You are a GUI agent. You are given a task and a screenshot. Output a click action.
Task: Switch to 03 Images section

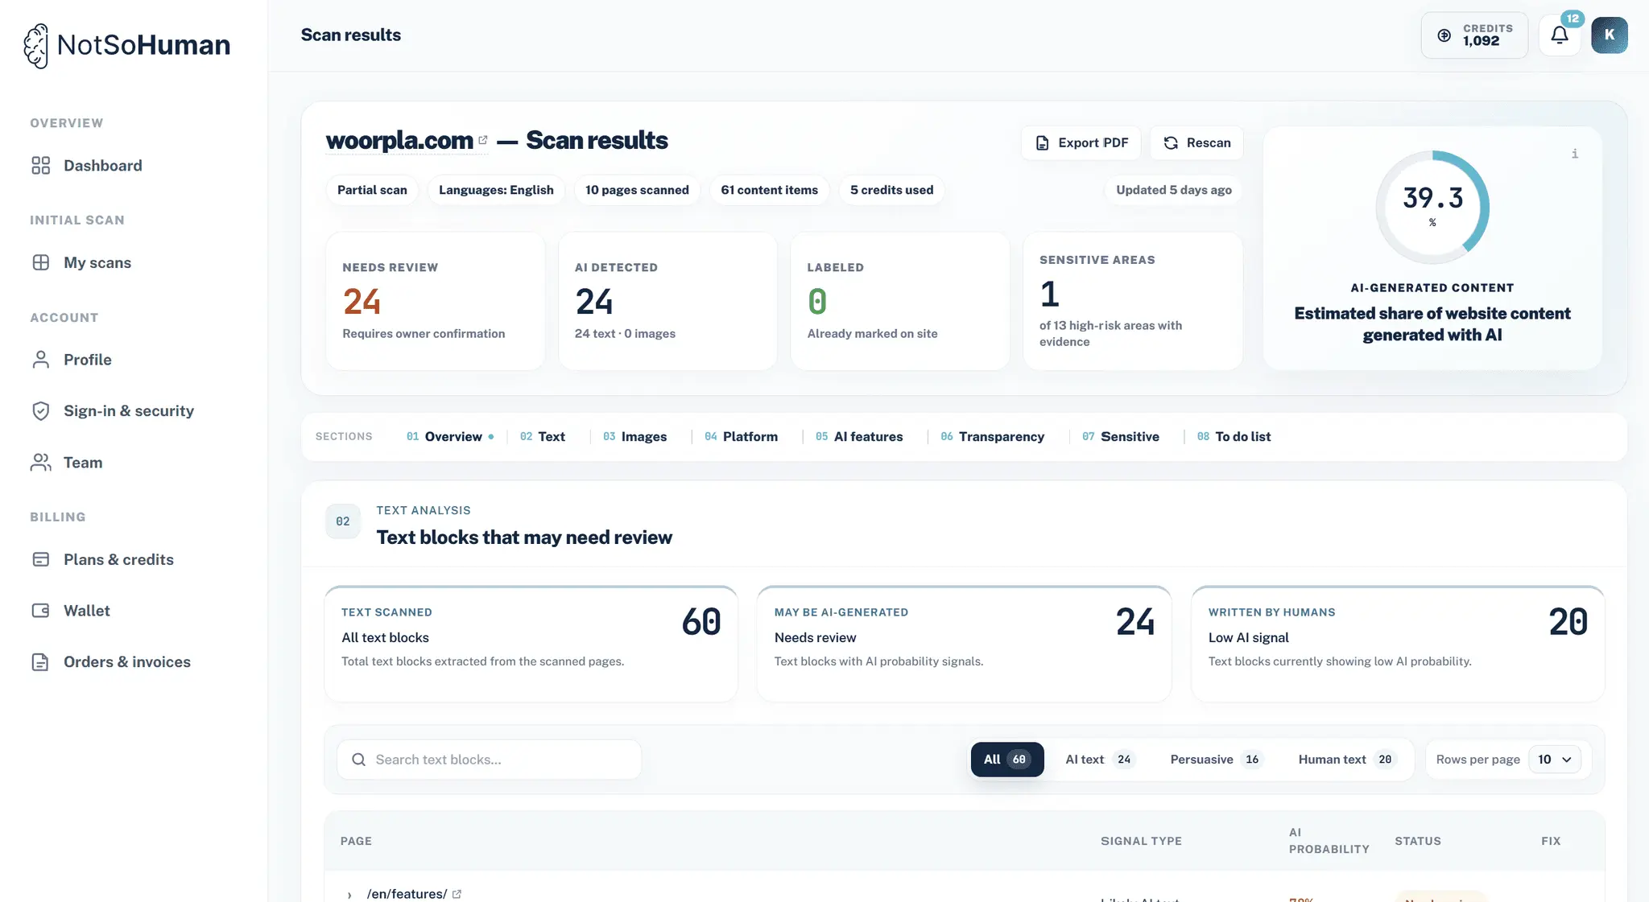point(634,437)
